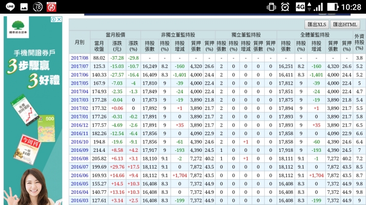The width and height of the screenshot is (366, 205).
Task: Click the closing price 88.02 cell
Action: click(99, 58)
